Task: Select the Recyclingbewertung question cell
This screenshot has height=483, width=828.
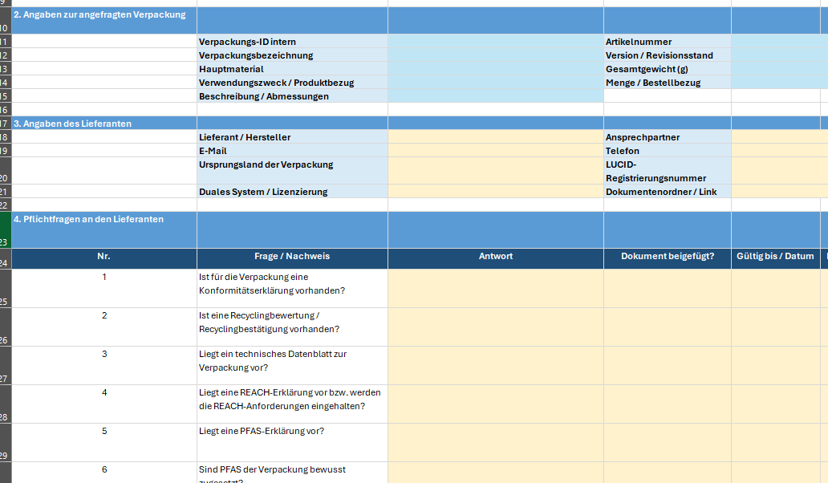Action: (x=292, y=327)
